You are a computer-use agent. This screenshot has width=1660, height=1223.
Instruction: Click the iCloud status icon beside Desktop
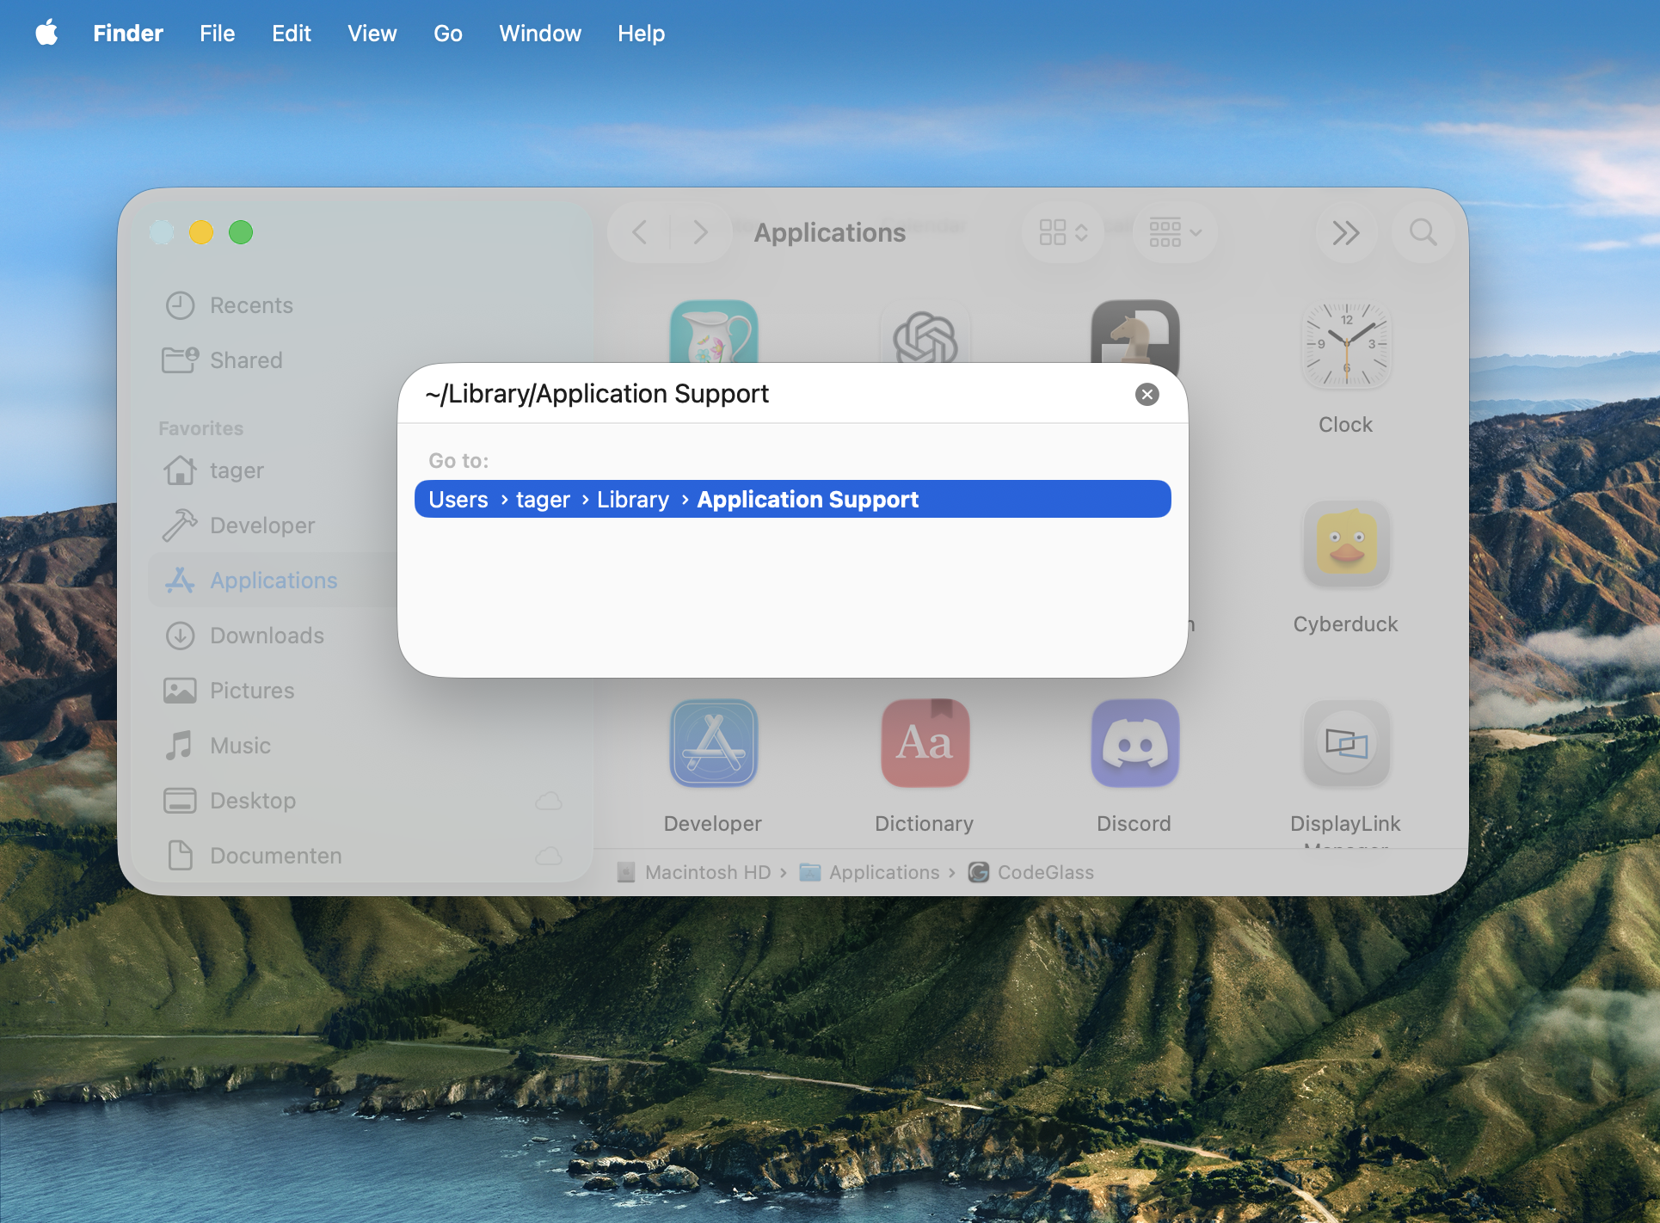click(x=549, y=801)
